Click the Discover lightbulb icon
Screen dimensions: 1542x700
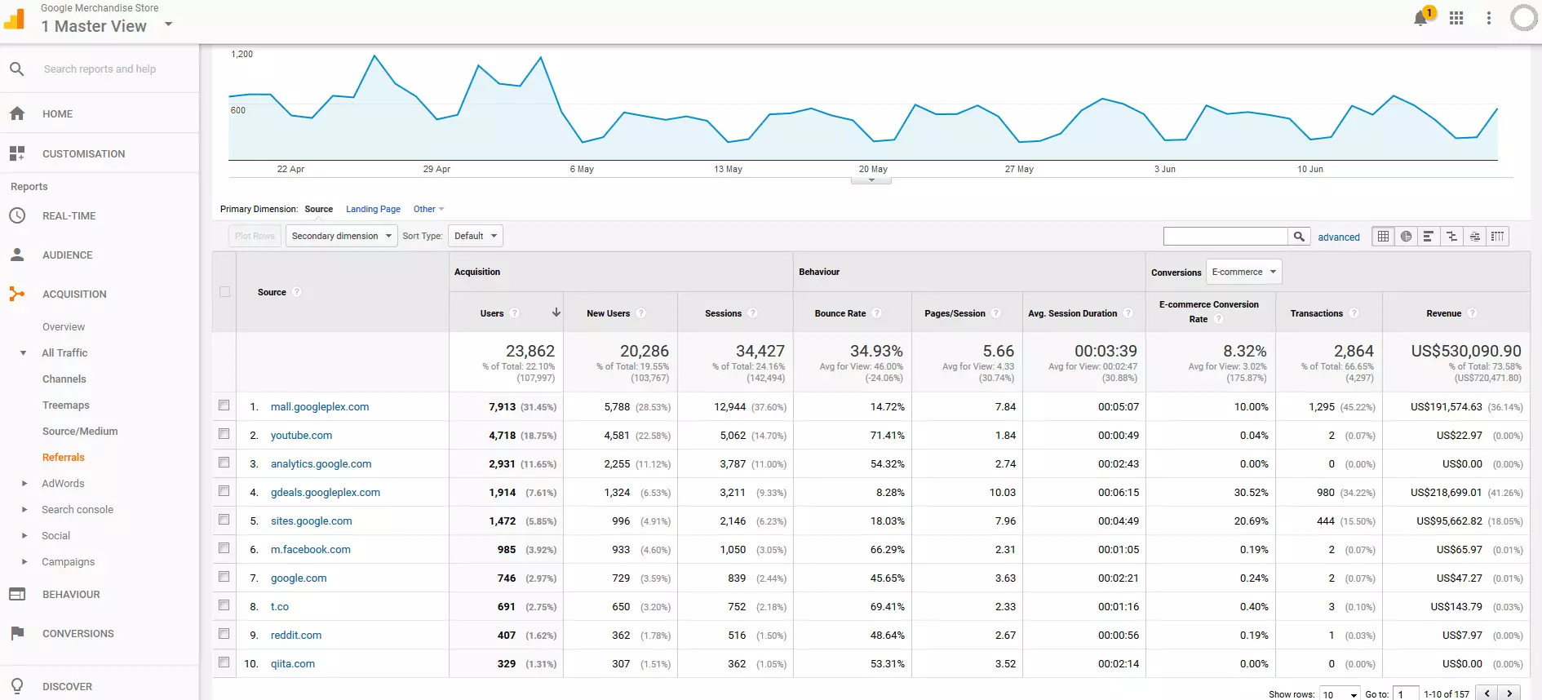[x=17, y=686]
